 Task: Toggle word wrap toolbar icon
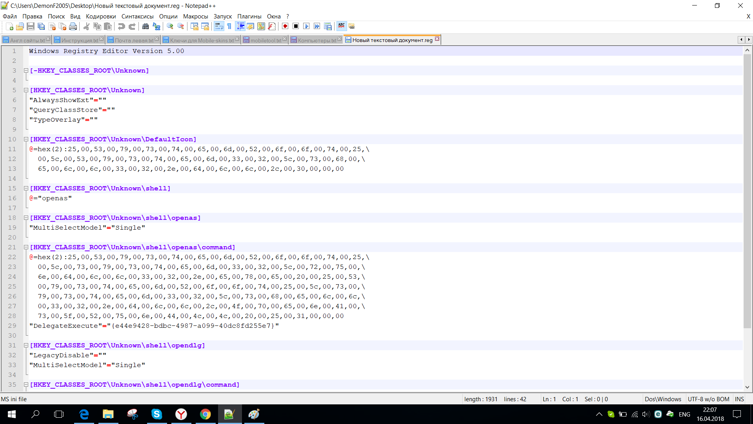[x=219, y=26]
